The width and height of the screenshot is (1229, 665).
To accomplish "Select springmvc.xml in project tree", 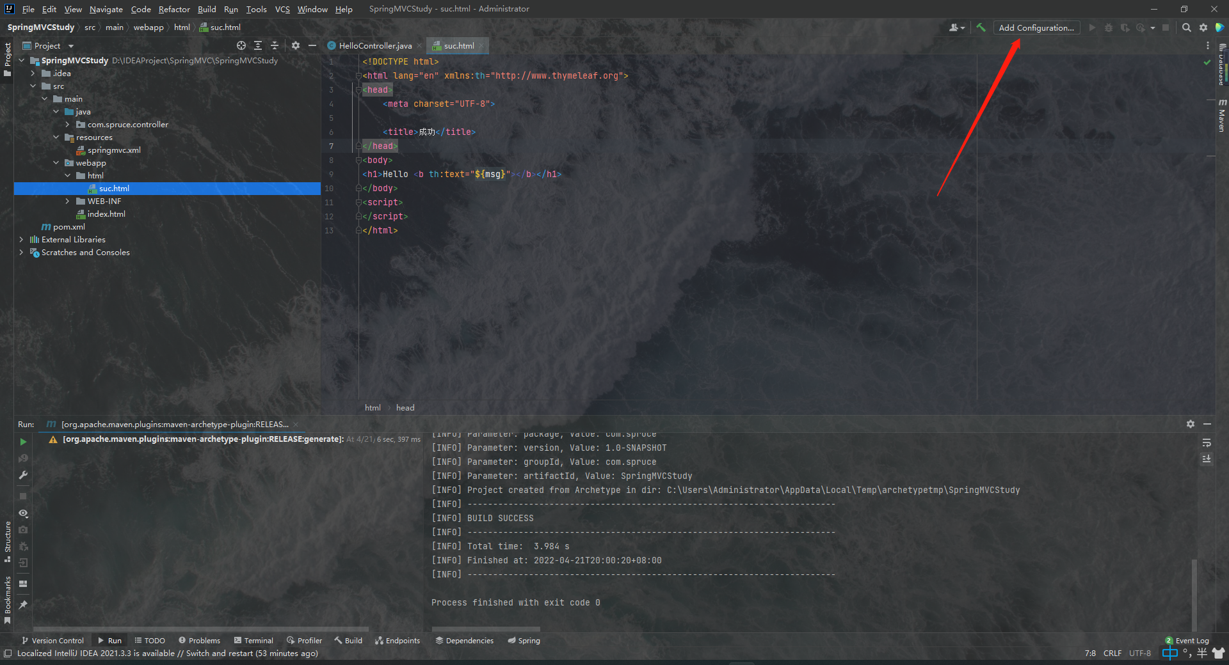I will click(x=114, y=150).
